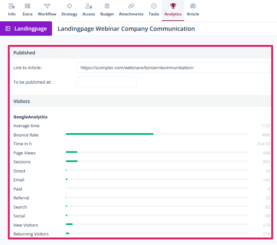Switch to the Article tab
Screen dimensions: 277x245
click(193, 10)
